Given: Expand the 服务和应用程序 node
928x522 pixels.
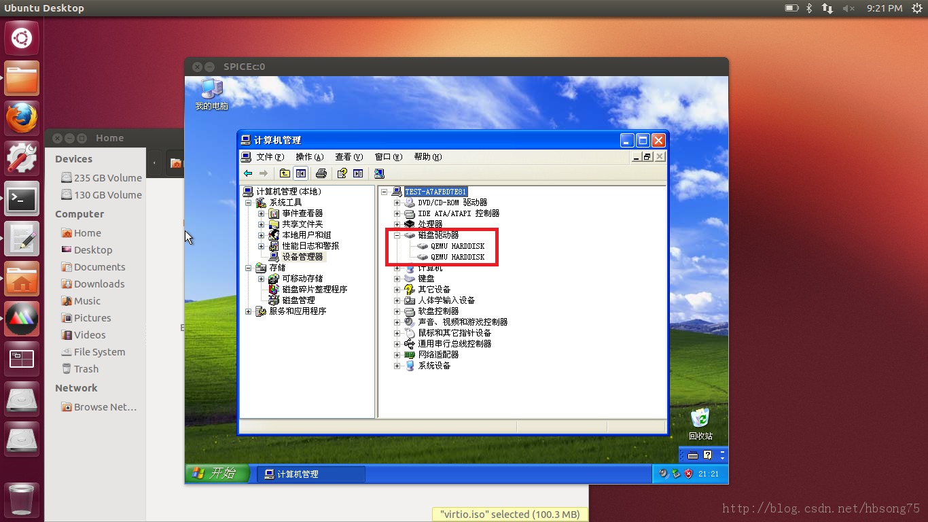Looking at the screenshot, I should [249, 311].
